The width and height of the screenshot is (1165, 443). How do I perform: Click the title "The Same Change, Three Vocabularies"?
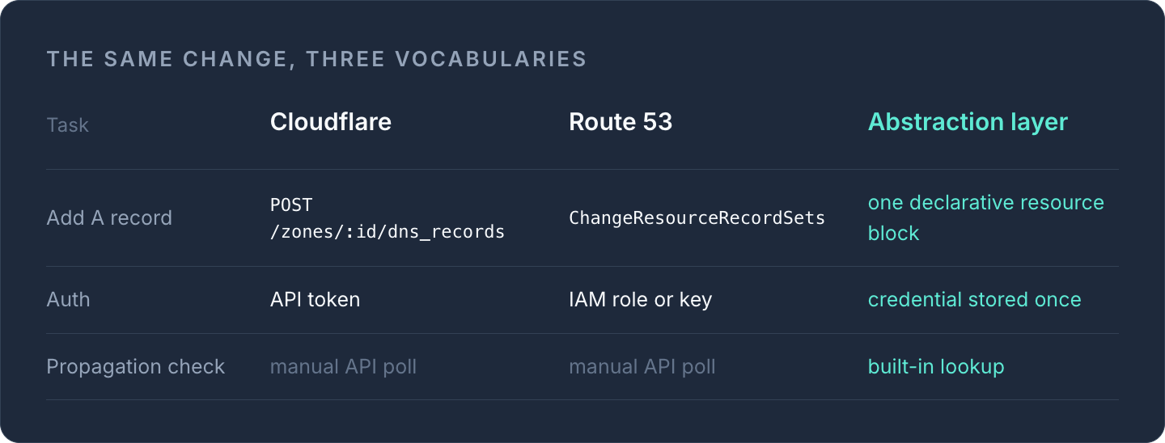316,59
